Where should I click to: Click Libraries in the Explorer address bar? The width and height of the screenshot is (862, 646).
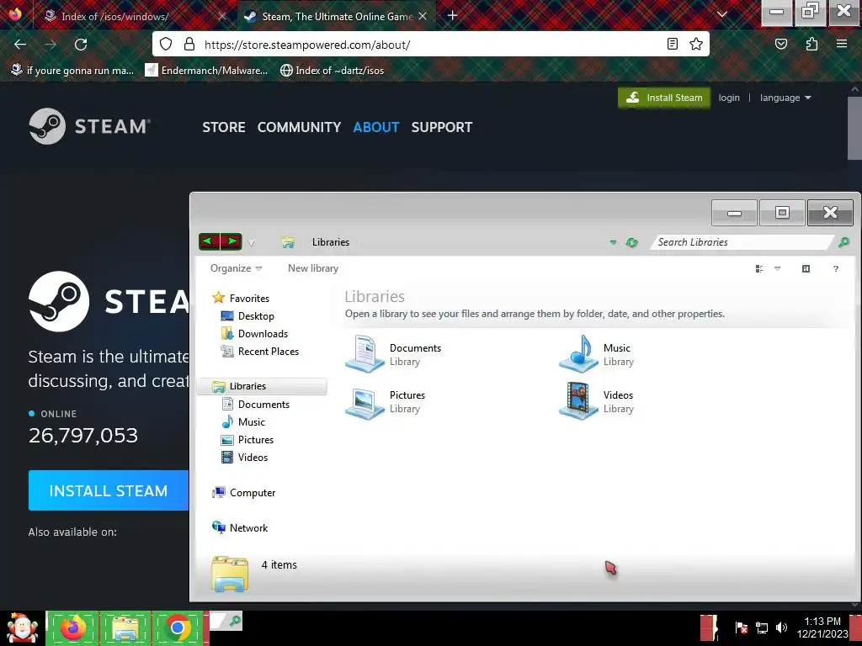tap(330, 242)
